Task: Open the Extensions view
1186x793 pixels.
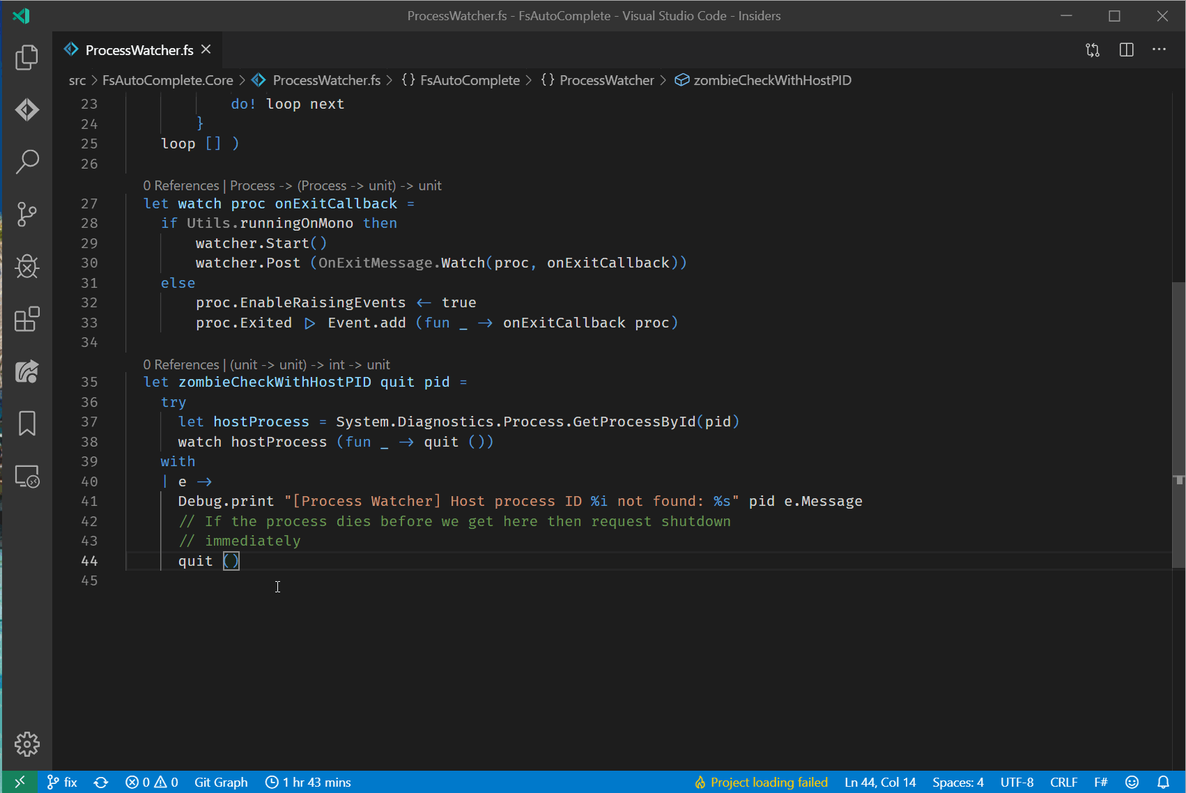Action: click(x=27, y=319)
